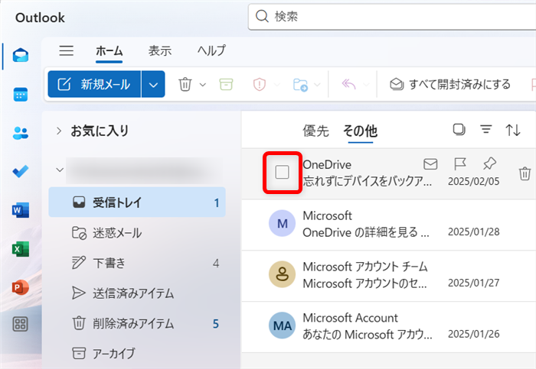Screen dimensions: 536x369
Task: Flag the OneDrive email
Action: (x=459, y=163)
